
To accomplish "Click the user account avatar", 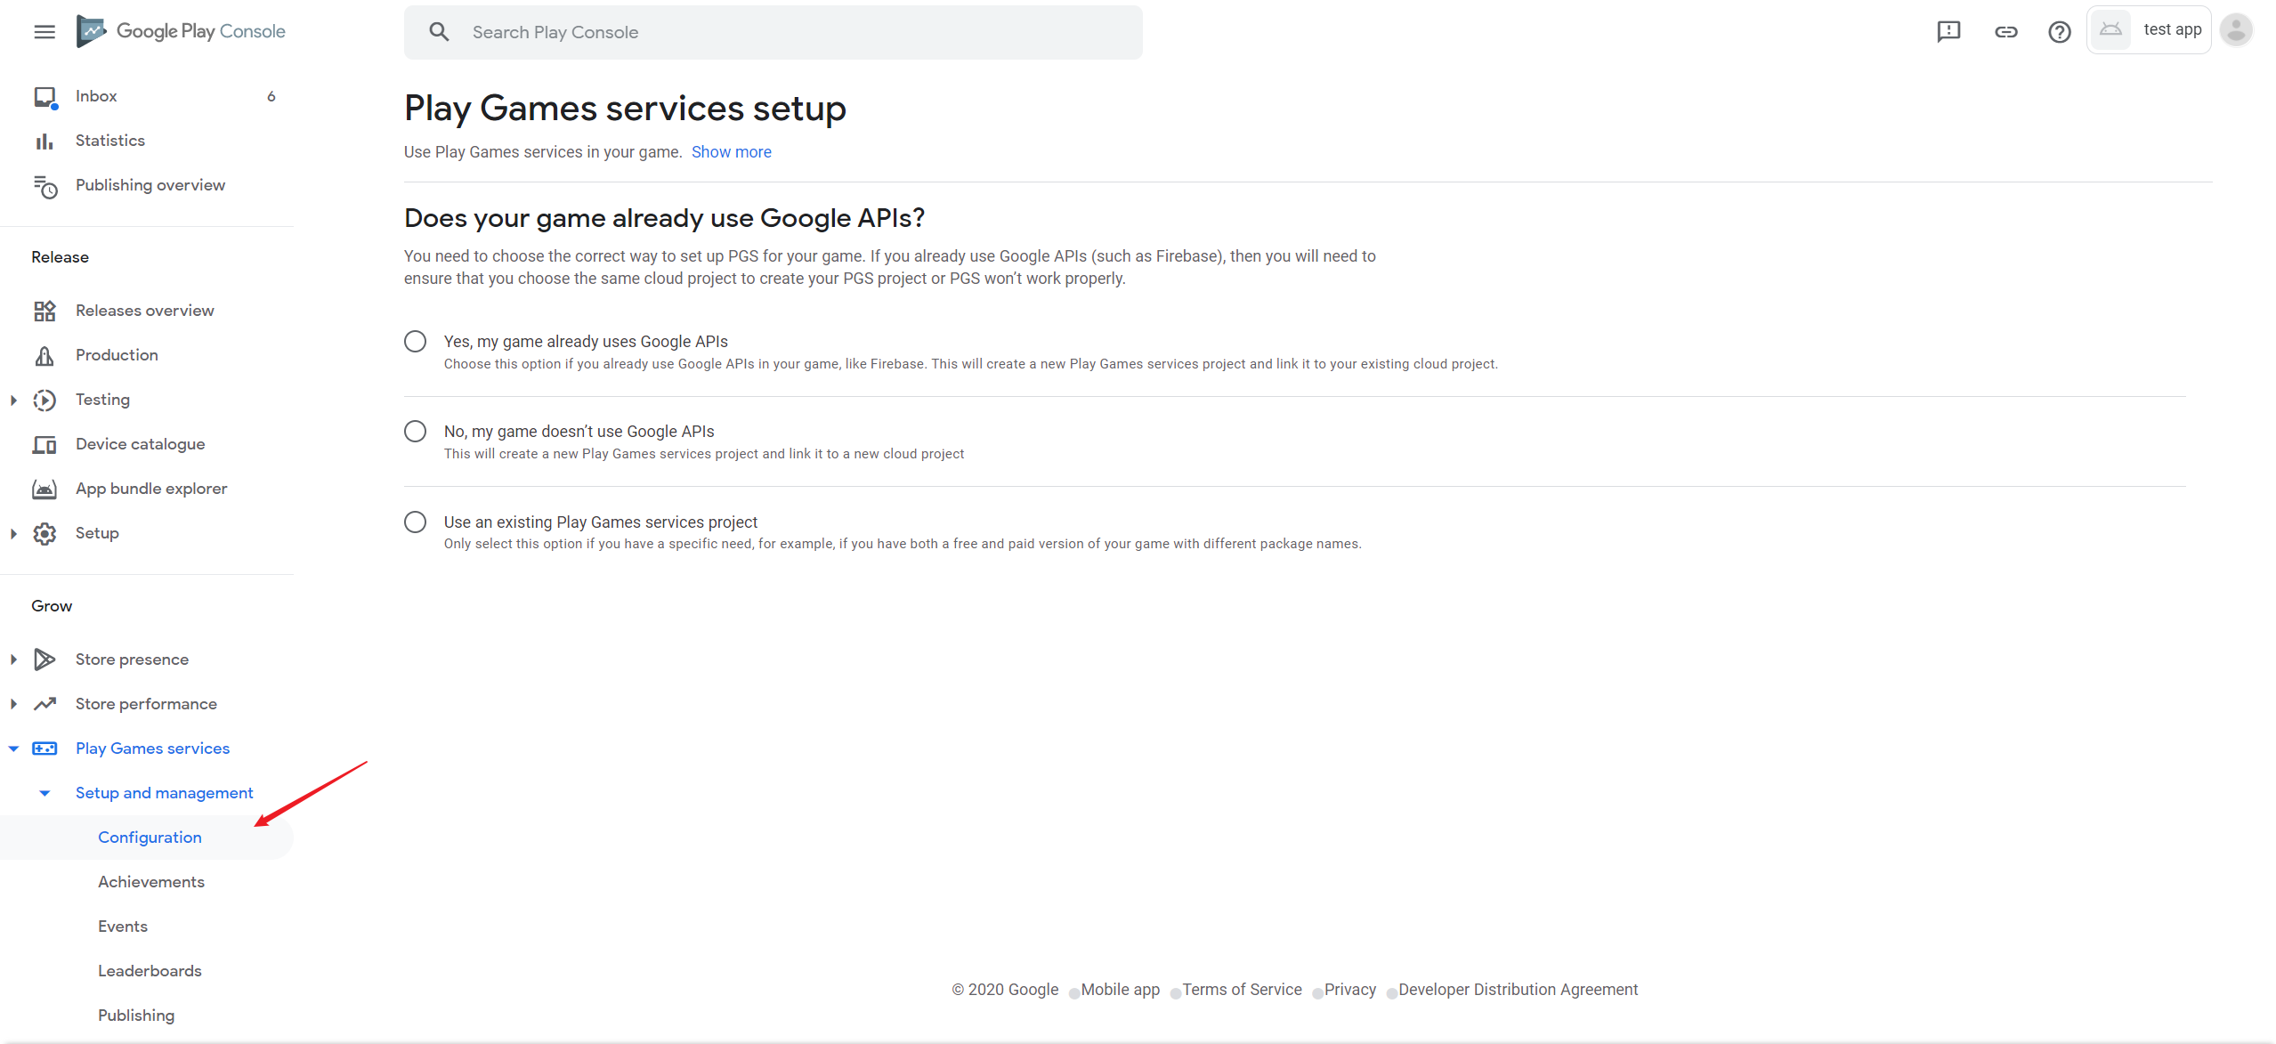I will [x=2235, y=30].
